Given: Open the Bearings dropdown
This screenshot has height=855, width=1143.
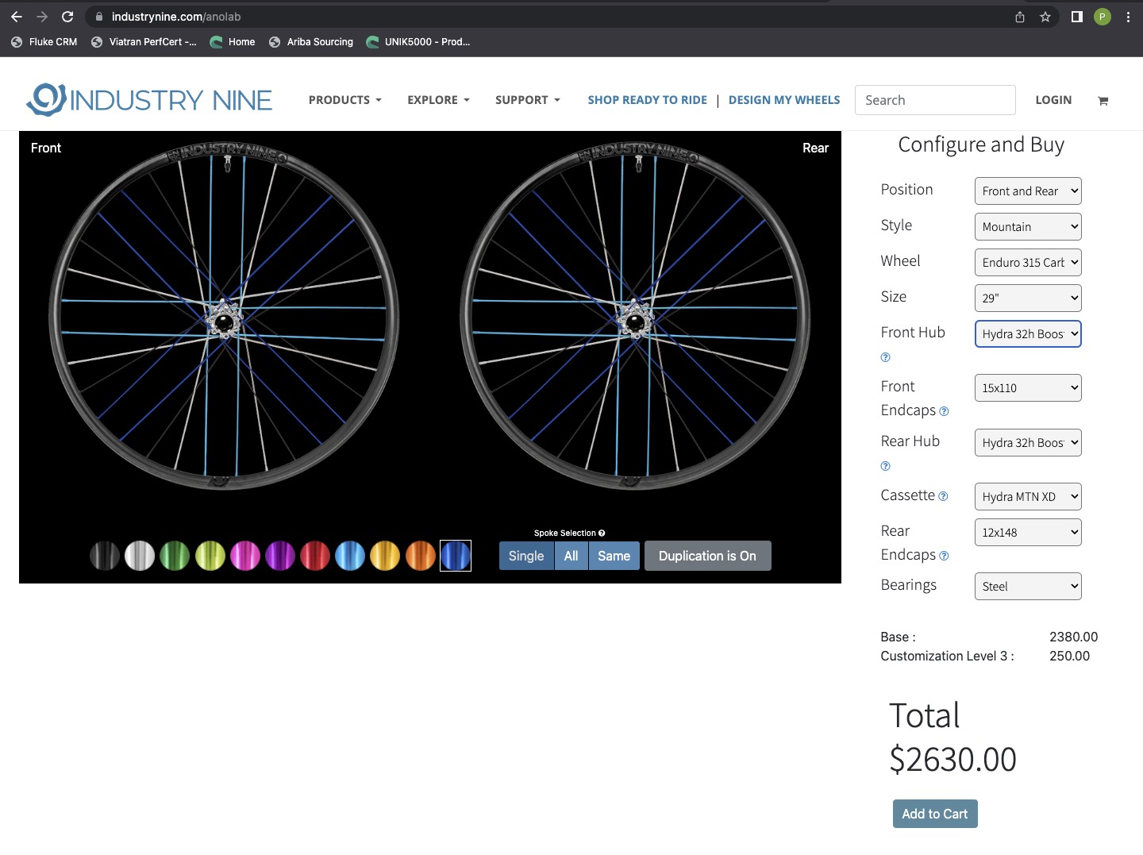Looking at the screenshot, I should (x=1028, y=587).
